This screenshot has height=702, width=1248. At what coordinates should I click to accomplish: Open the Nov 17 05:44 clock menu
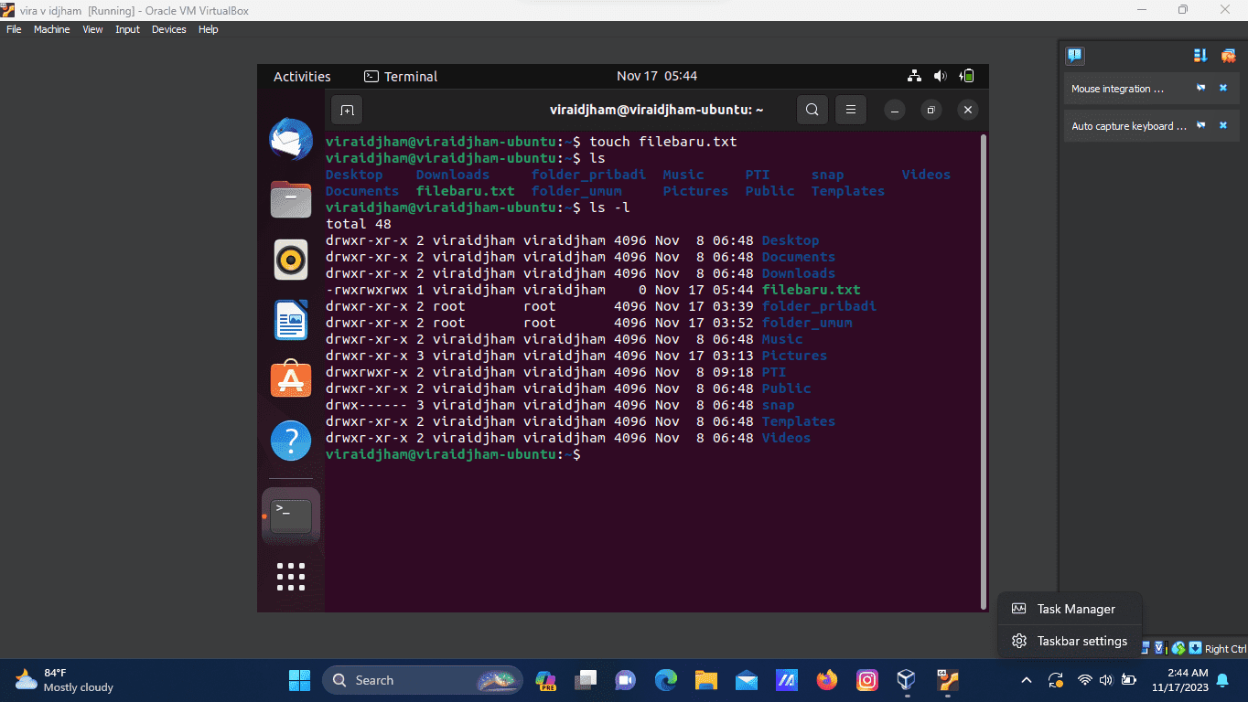657,76
